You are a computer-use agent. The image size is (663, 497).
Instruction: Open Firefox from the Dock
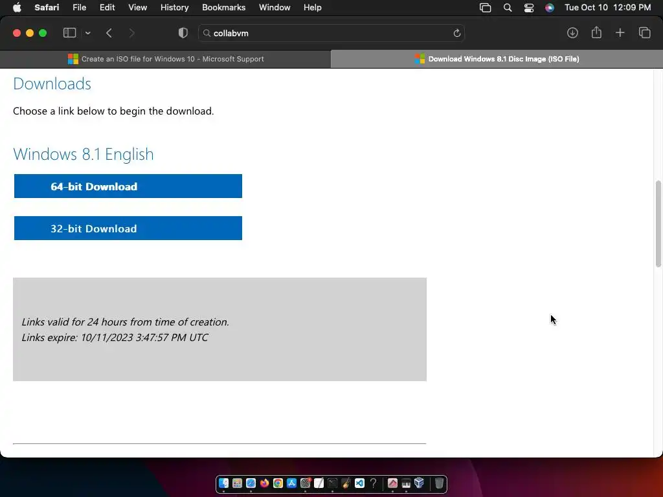(264, 483)
